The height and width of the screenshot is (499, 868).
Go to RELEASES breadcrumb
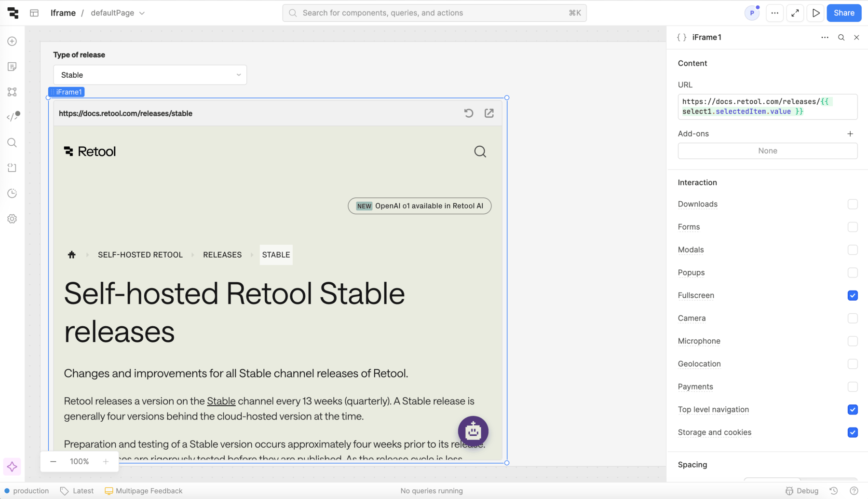(x=222, y=255)
